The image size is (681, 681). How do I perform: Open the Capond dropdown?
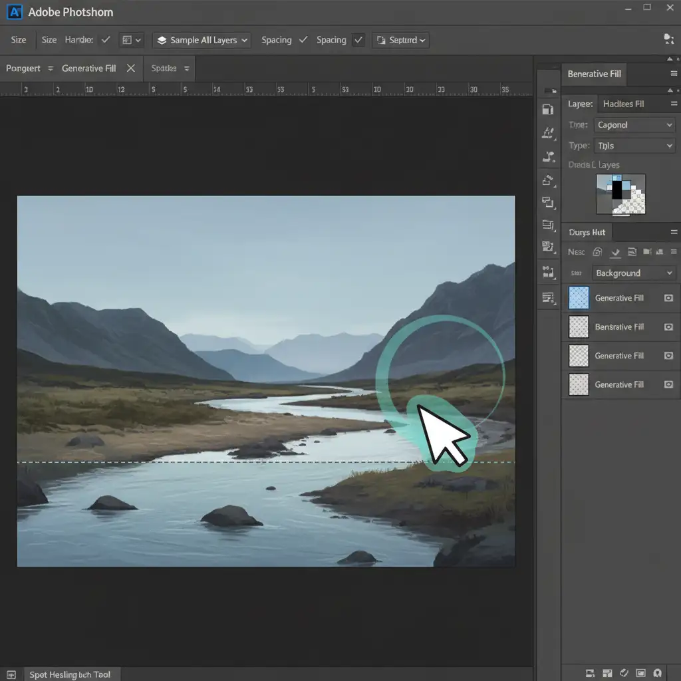click(634, 125)
